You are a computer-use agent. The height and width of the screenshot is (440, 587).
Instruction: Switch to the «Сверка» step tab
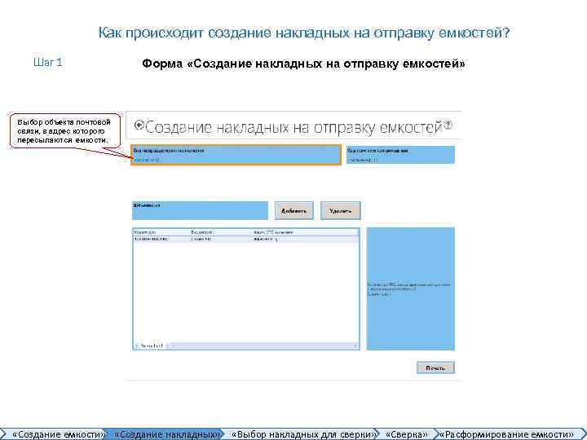coord(407,434)
